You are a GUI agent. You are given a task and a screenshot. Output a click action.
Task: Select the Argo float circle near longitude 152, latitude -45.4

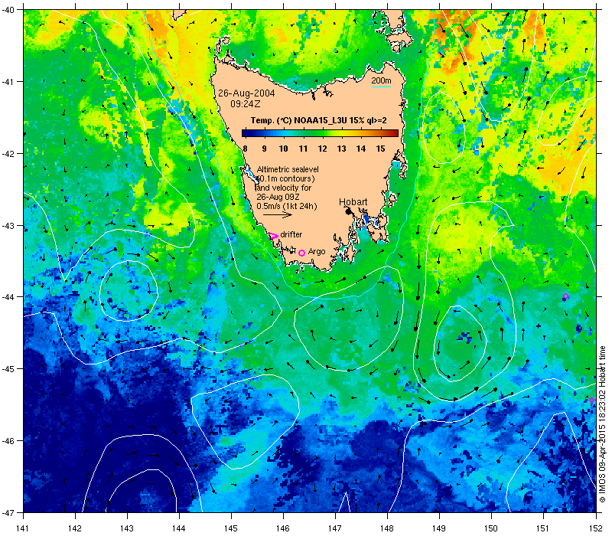pyautogui.click(x=591, y=400)
